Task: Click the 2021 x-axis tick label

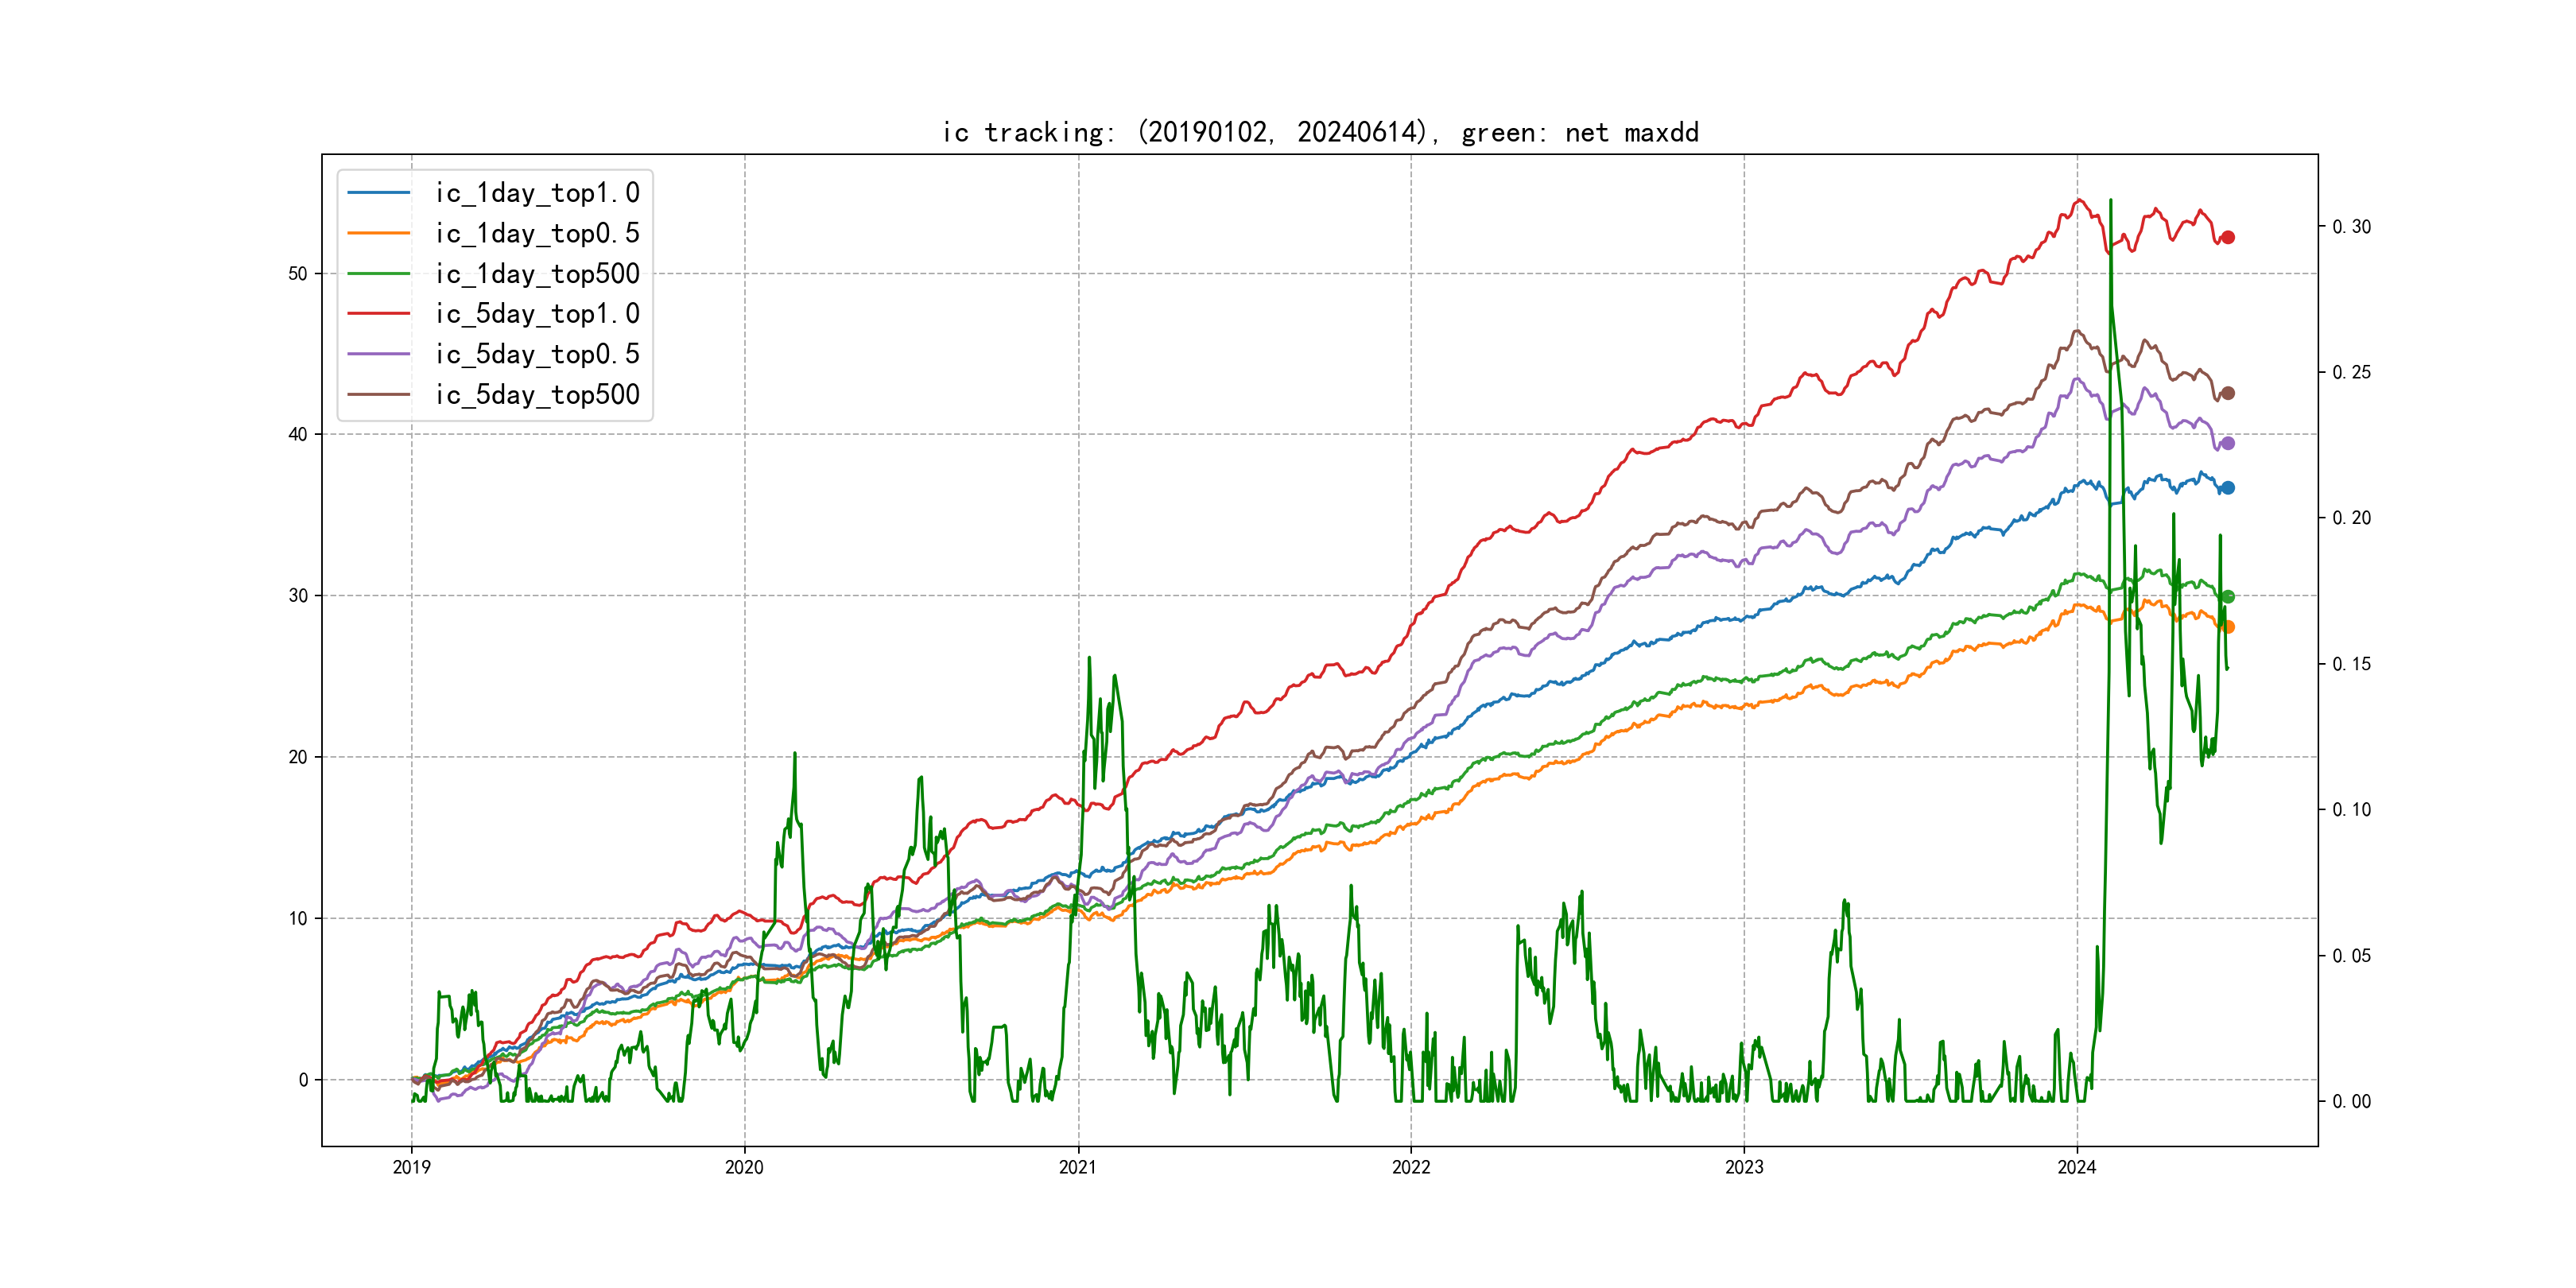Action: pyautogui.click(x=1077, y=1167)
